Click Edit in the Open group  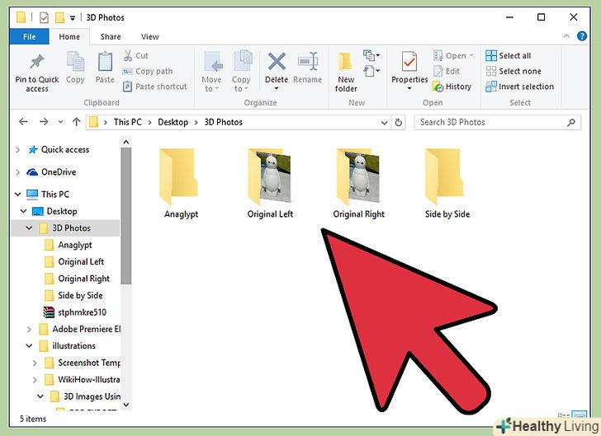click(x=447, y=71)
